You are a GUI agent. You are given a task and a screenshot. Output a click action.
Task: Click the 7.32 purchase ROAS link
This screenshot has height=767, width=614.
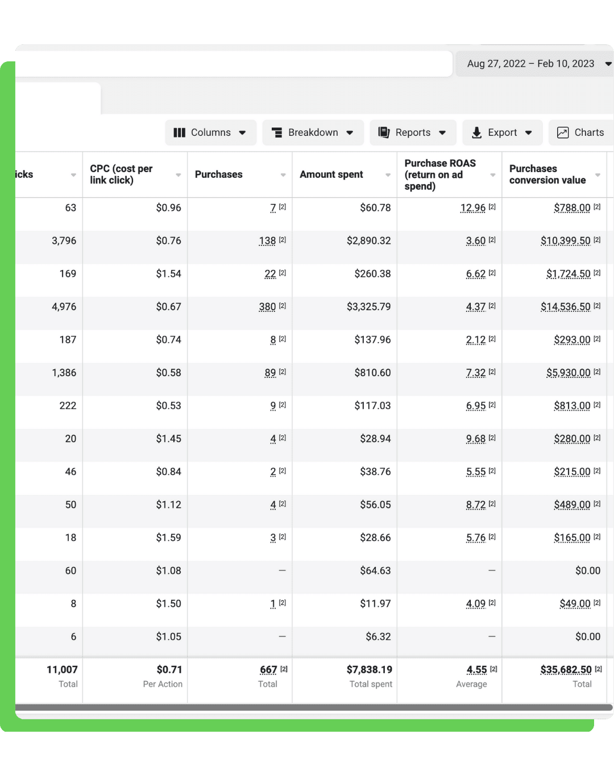click(476, 373)
